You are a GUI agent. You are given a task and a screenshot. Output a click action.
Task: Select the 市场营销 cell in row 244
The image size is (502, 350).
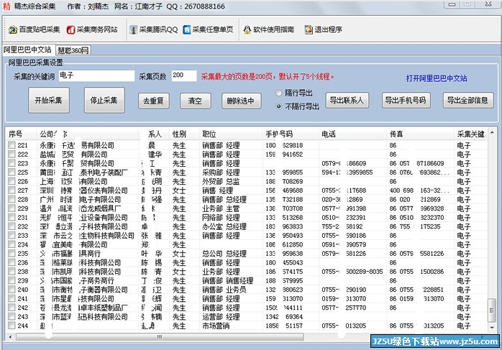(x=216, y=326)
